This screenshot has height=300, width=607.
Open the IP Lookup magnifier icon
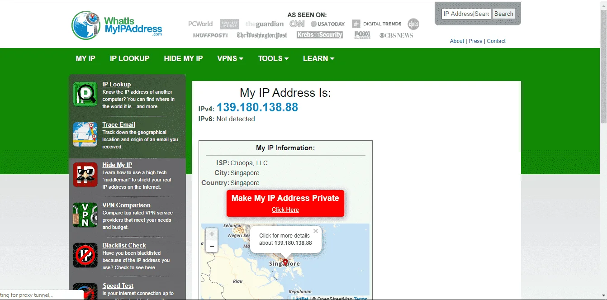click(x=85, y=94)
